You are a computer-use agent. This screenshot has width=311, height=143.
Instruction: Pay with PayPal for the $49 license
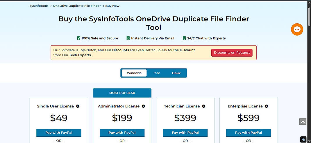point(59,133)
